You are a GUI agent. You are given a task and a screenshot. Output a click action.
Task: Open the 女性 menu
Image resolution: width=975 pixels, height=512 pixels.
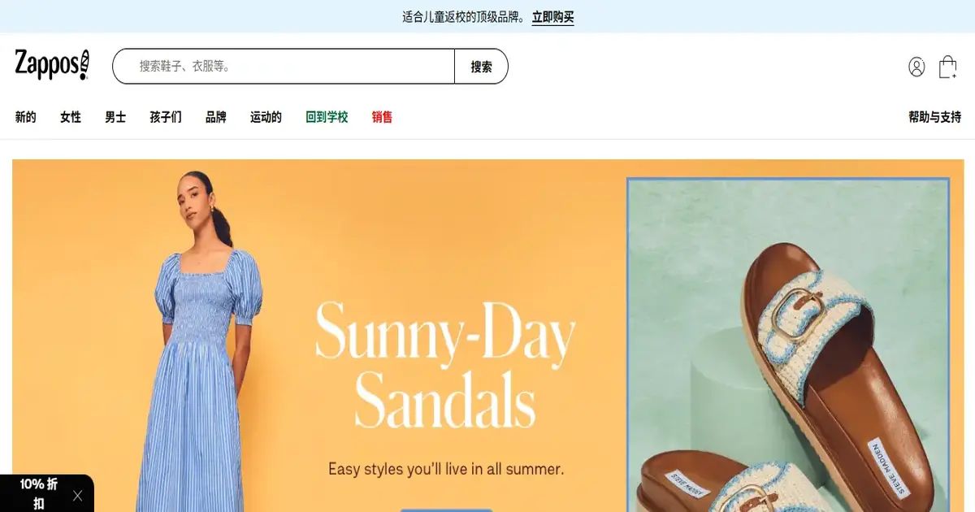point(71,117)
